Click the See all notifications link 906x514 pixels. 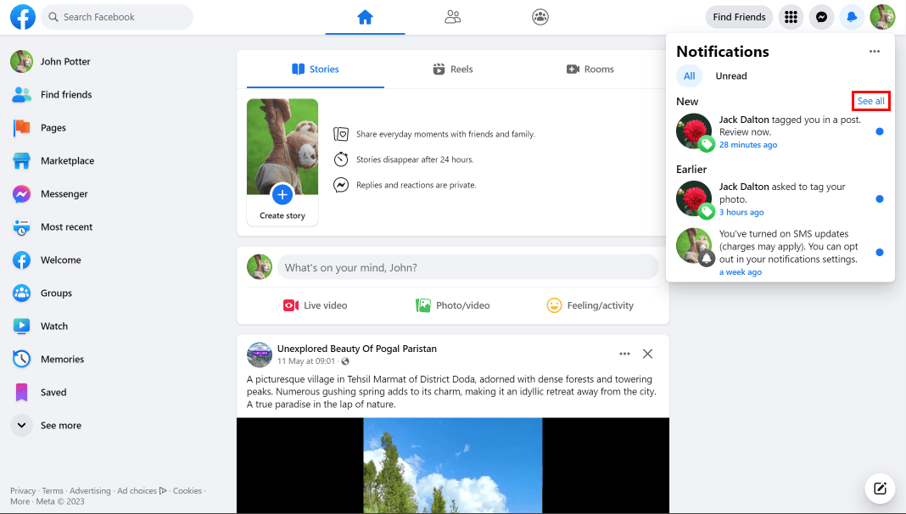(x=870, y=100)
